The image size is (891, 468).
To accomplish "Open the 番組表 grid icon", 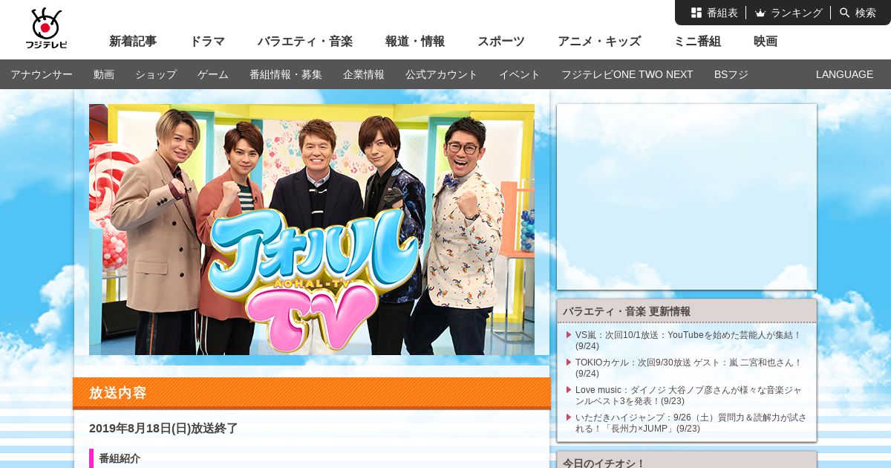I will [x=696, y=13].
